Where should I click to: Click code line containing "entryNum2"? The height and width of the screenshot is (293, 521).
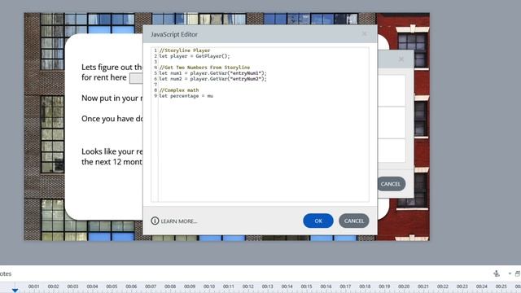(x=212, y=79)
